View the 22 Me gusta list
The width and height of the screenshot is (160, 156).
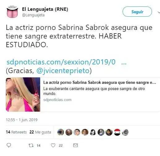point(40,132)
